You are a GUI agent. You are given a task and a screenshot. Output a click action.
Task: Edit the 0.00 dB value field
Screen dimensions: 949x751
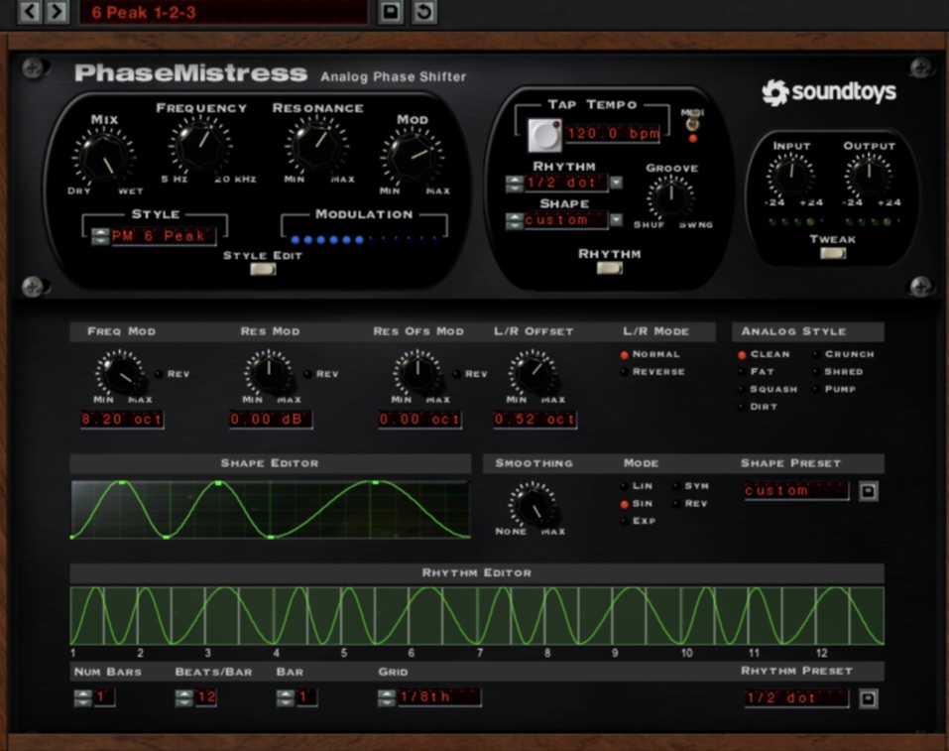pyautogui.click(x=271, y=419)
